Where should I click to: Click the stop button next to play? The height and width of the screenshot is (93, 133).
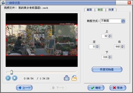coord(15,78)
